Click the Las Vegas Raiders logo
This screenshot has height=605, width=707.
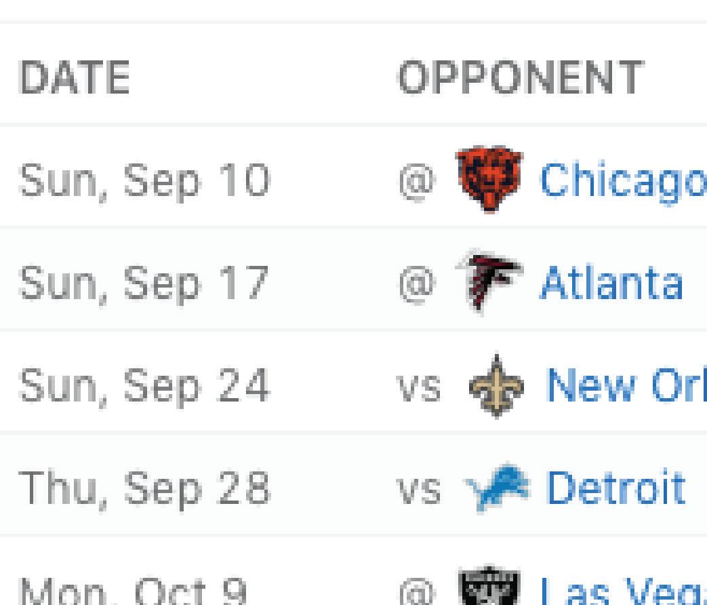pyautogui.click(x=489, y=586)
